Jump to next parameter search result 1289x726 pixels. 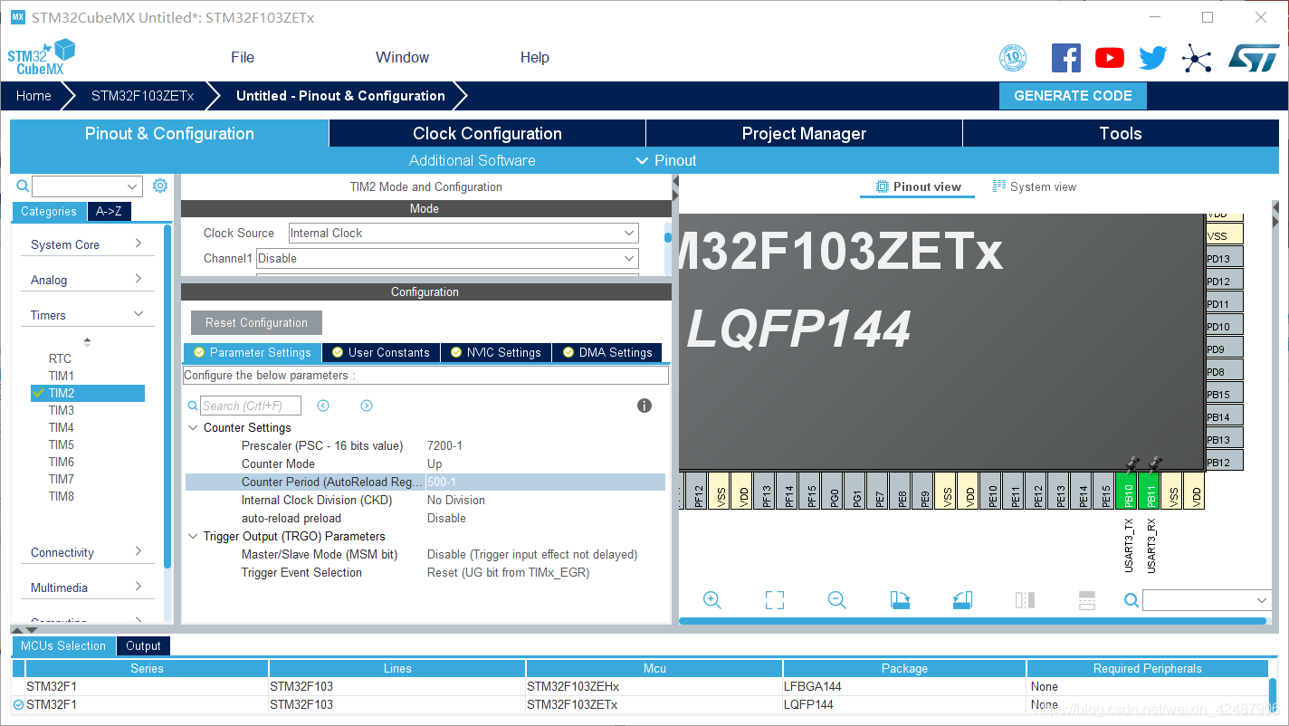[x=367, y=406]
